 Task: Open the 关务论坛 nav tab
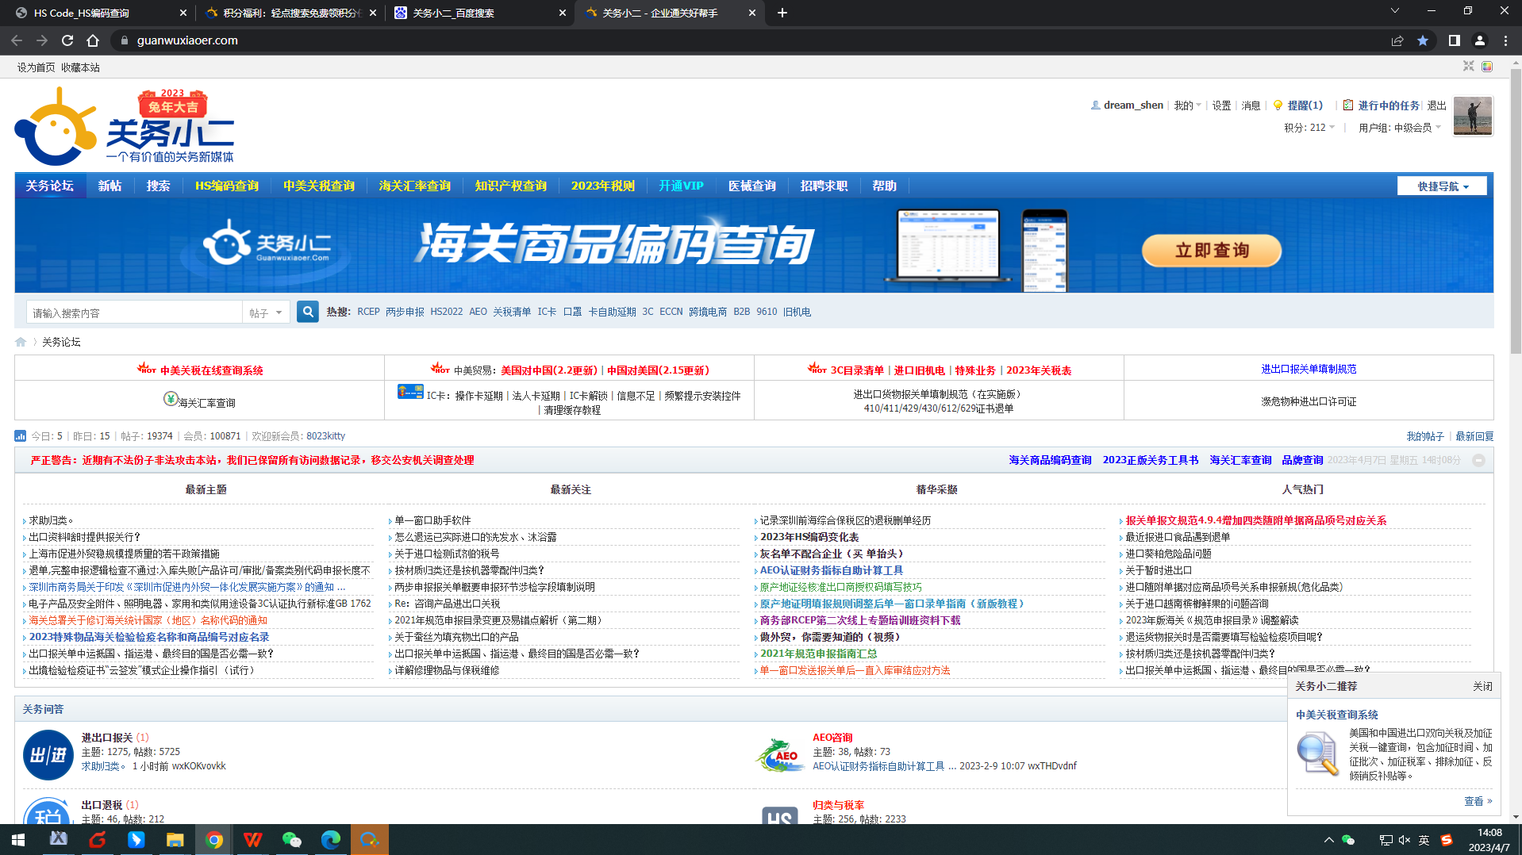(50, 186)
